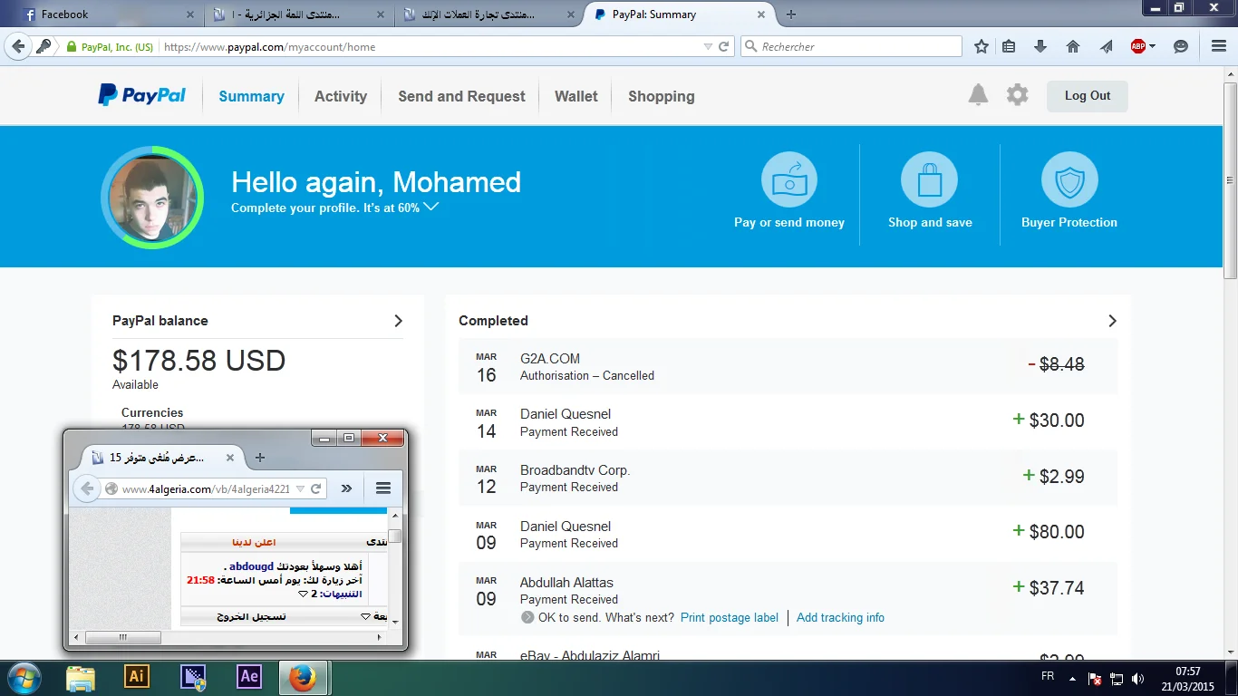Screen dimensions: 1238x696
Task: Expand PayPal balance details arrow
Action: (x=398, y=321)
